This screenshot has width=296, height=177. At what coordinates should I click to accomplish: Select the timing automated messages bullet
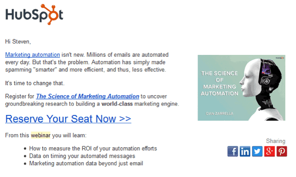tap(82, 156)
